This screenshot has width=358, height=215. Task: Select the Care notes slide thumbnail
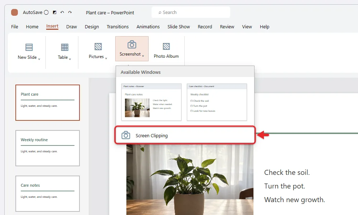(x=48, y=193)
